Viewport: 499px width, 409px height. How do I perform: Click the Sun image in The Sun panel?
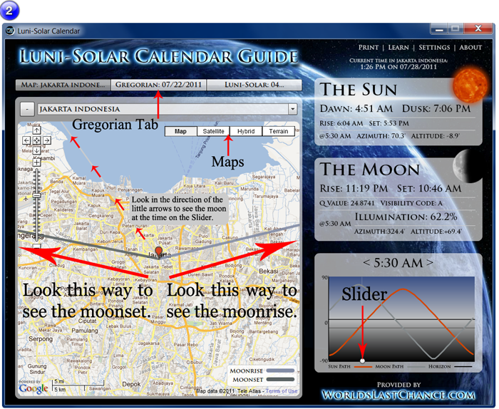[x=469, y=86]
